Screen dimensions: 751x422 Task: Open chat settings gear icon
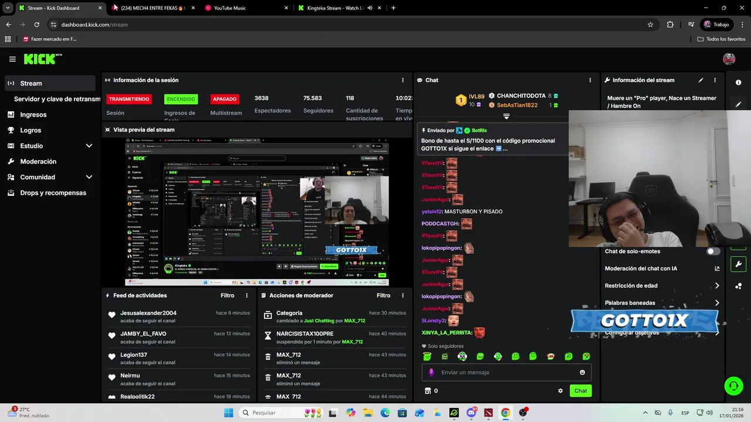[560, 391]
